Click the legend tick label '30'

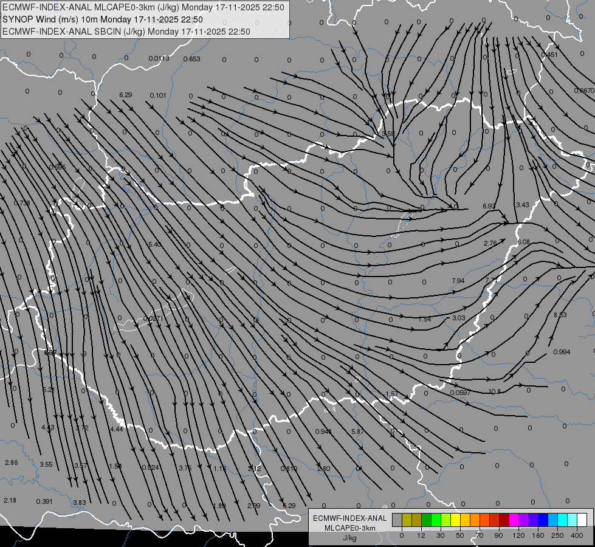(x=440, y=535)
